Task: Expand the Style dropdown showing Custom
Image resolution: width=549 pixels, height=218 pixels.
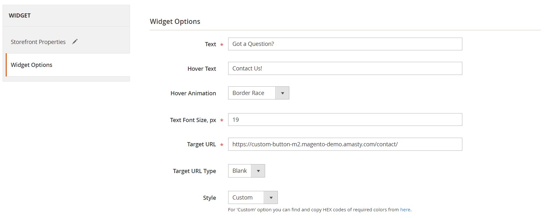Action: pos(246,198)
